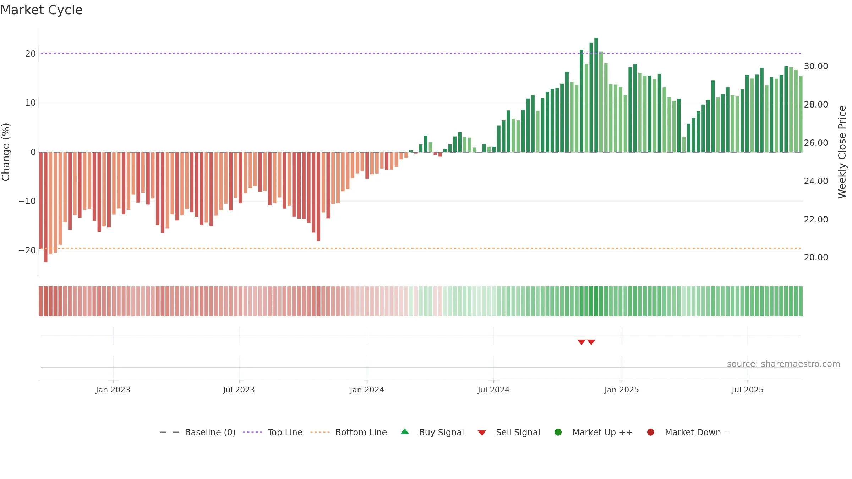The image size is (852, 479).
Task: Click the 28.00 price axis label
Action: point(816,105)
